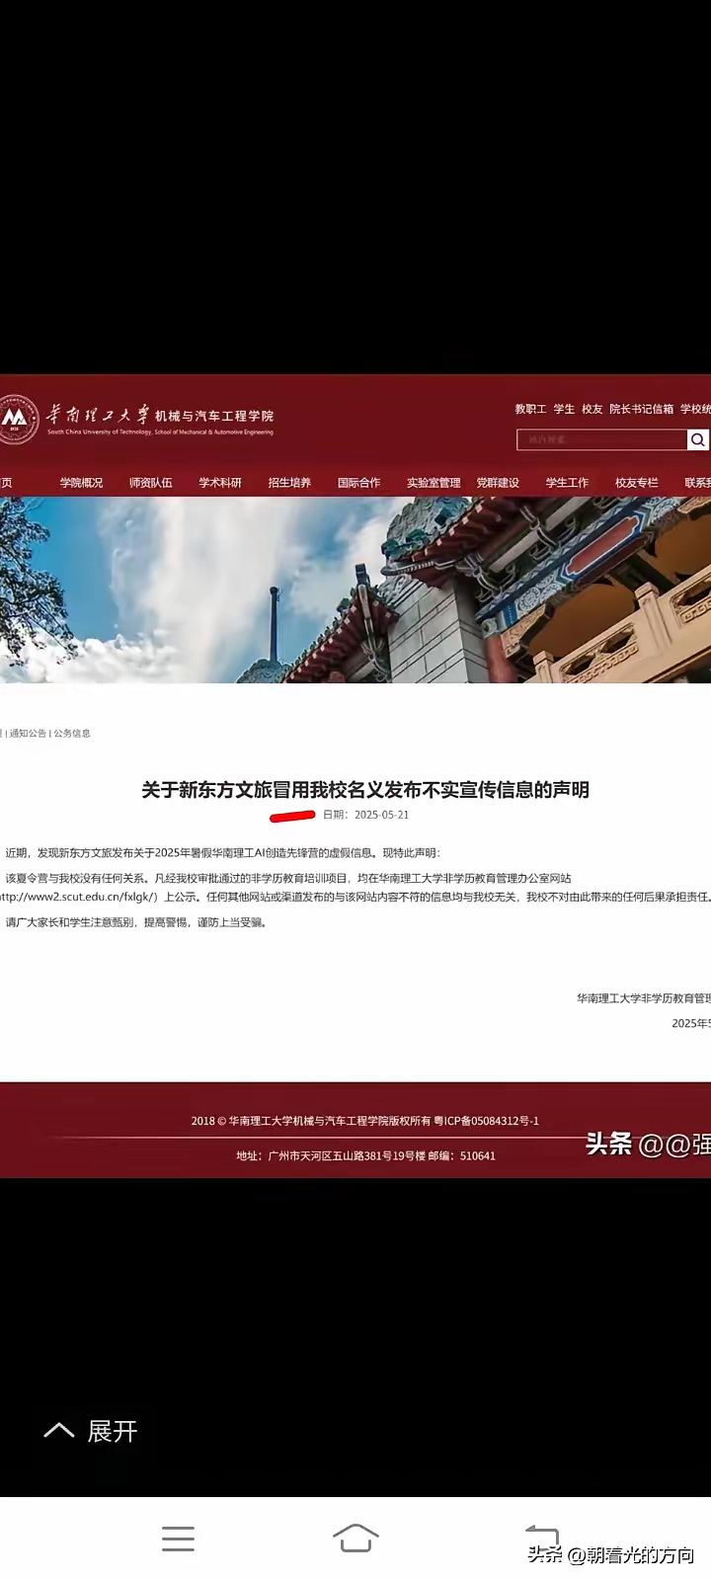The image size is (711, 1580).
Task: Click the 校友 top link
Action: pyautogui.click(x=592, y=409)
